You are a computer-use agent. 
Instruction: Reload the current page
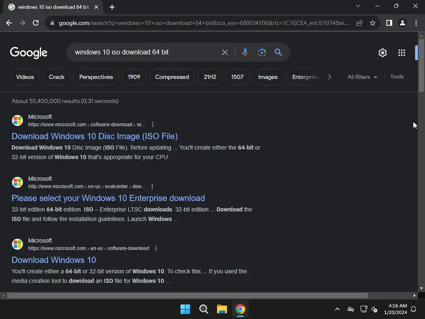click(36, 23)
